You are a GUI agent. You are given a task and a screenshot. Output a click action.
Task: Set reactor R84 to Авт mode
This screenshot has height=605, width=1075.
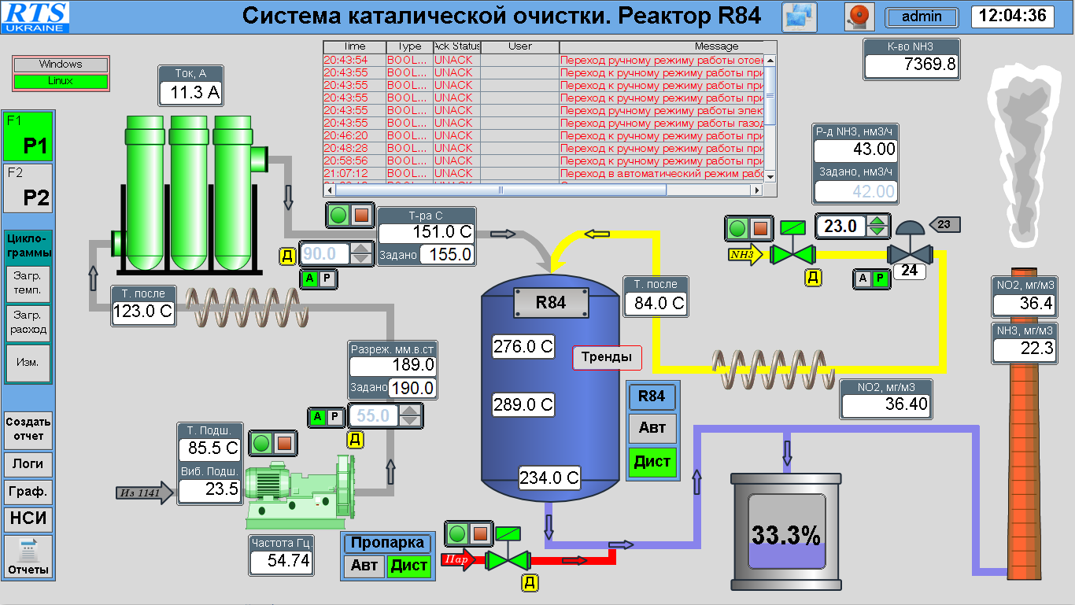652,427
